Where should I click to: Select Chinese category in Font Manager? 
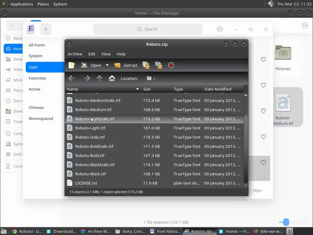tap(36, 107)
